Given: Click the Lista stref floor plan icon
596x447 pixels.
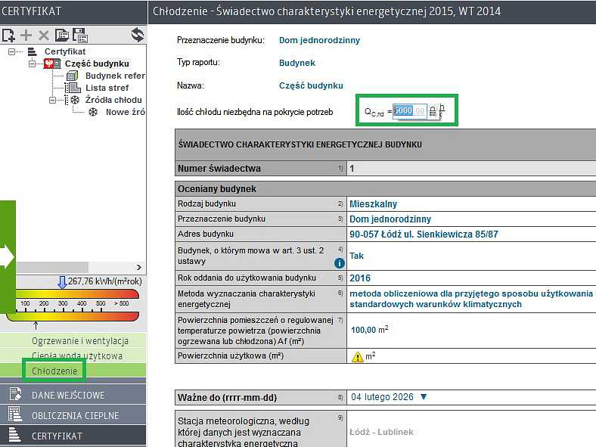Looking at the screenshot, I should pyautogui.click(x=73, y=88).
